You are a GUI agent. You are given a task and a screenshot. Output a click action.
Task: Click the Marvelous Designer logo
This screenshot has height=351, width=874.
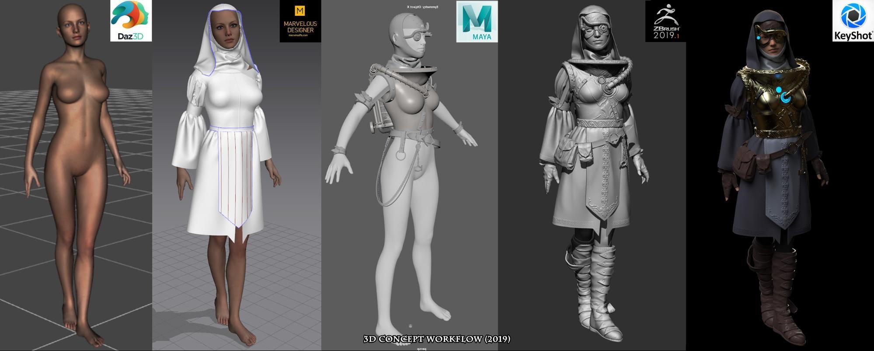click(300, 21)
